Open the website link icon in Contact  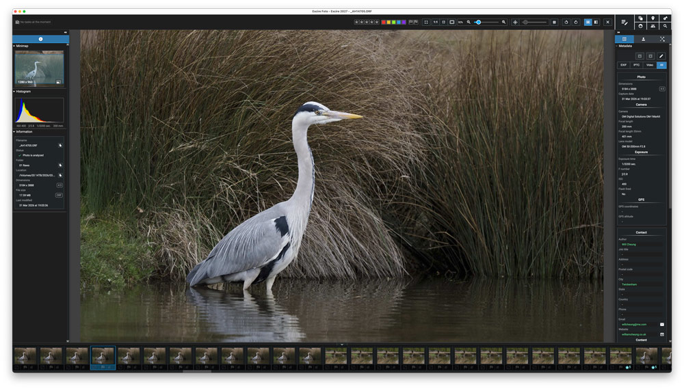[x=661, y=334]
